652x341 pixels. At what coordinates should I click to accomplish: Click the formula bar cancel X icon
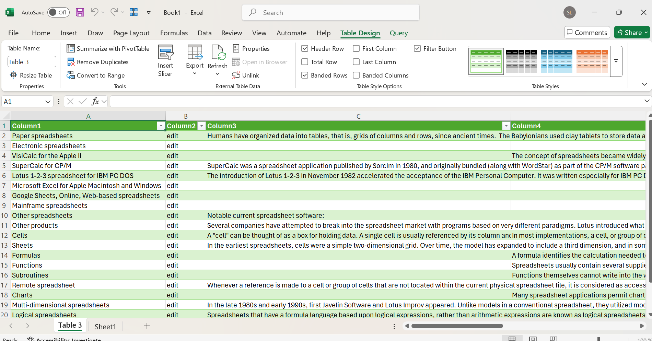(x=70, y=101)
